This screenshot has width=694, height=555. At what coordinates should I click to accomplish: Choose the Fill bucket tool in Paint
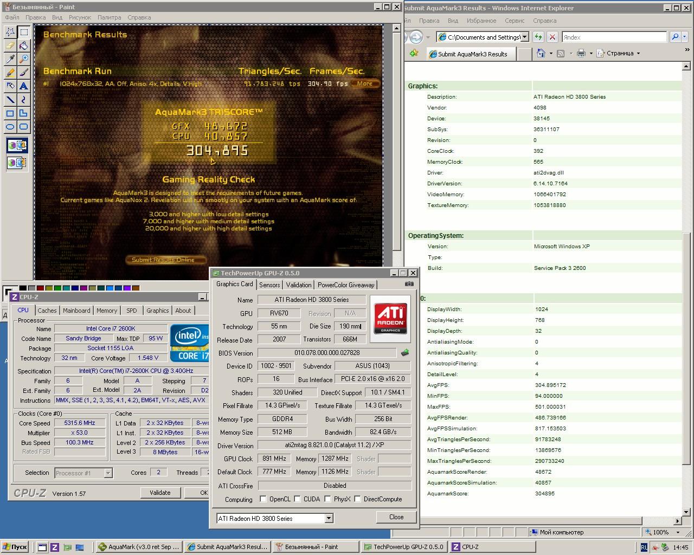24,46
